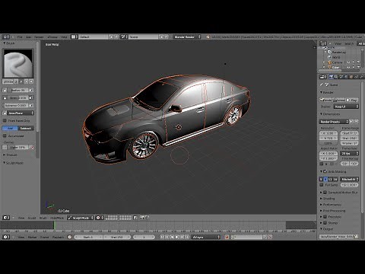Open the frame rate 24 fps dropdown
Screen dimensions: 365x274
point(350,154)
